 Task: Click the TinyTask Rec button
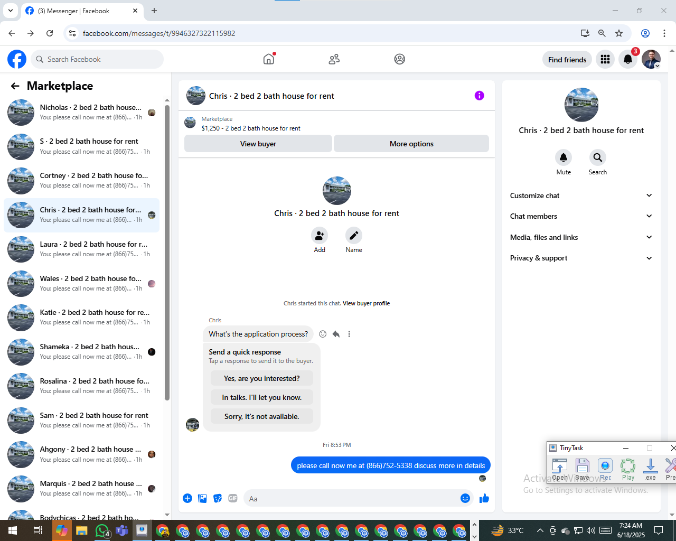pyautogui.click(x=605, y=469)
